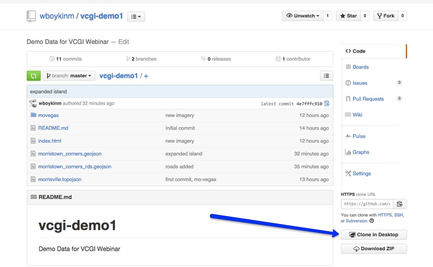Open latest commit hash 4e7fffc910

pos(309,104)
